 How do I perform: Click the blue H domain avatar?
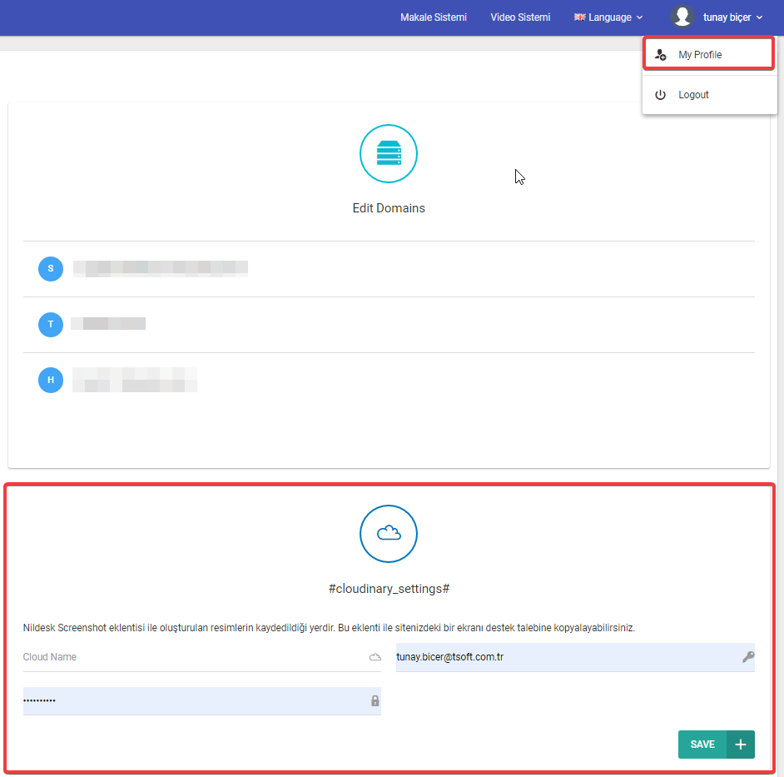pyautogui.click(x=51, y=380)
